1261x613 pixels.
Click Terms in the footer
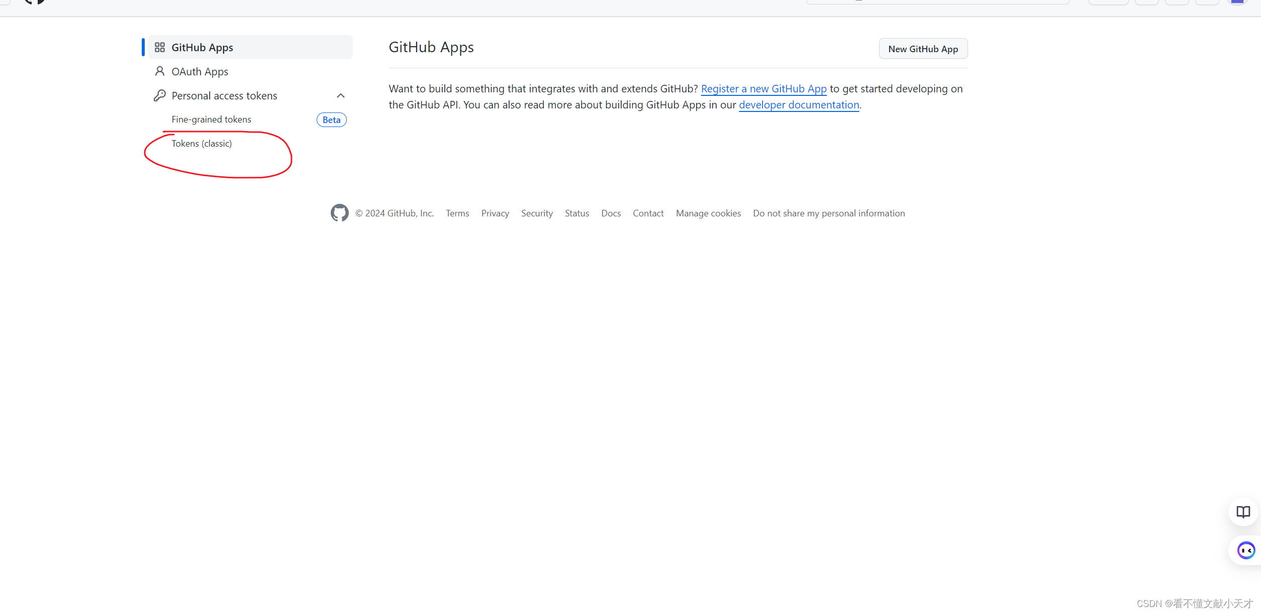(457, 213)
